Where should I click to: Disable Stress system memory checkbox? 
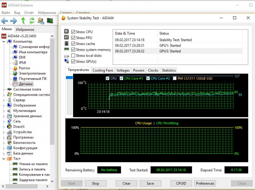[x=73, y=49]
